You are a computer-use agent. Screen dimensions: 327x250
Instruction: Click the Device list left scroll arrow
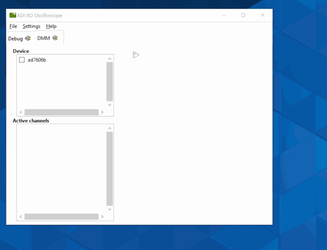point(21,112)
